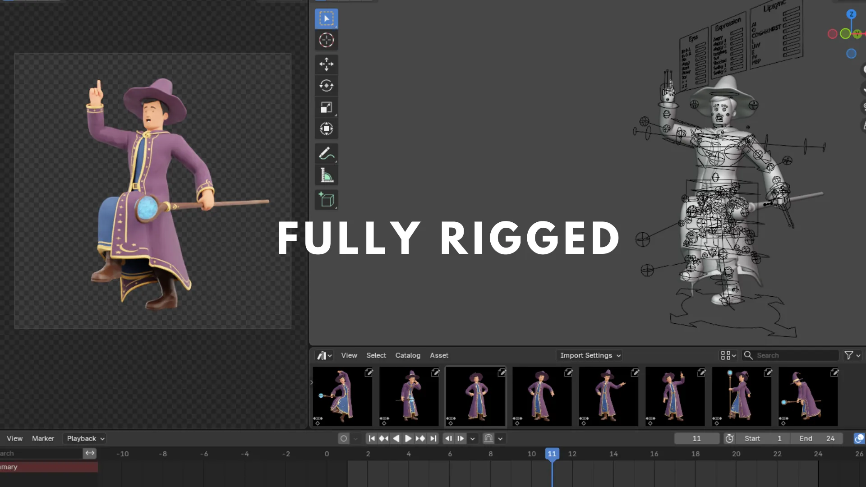This screenshot has height=487, width=866.
Task: Jump to next keyframe
Action: pyautogui.click(x=420, y=438)
